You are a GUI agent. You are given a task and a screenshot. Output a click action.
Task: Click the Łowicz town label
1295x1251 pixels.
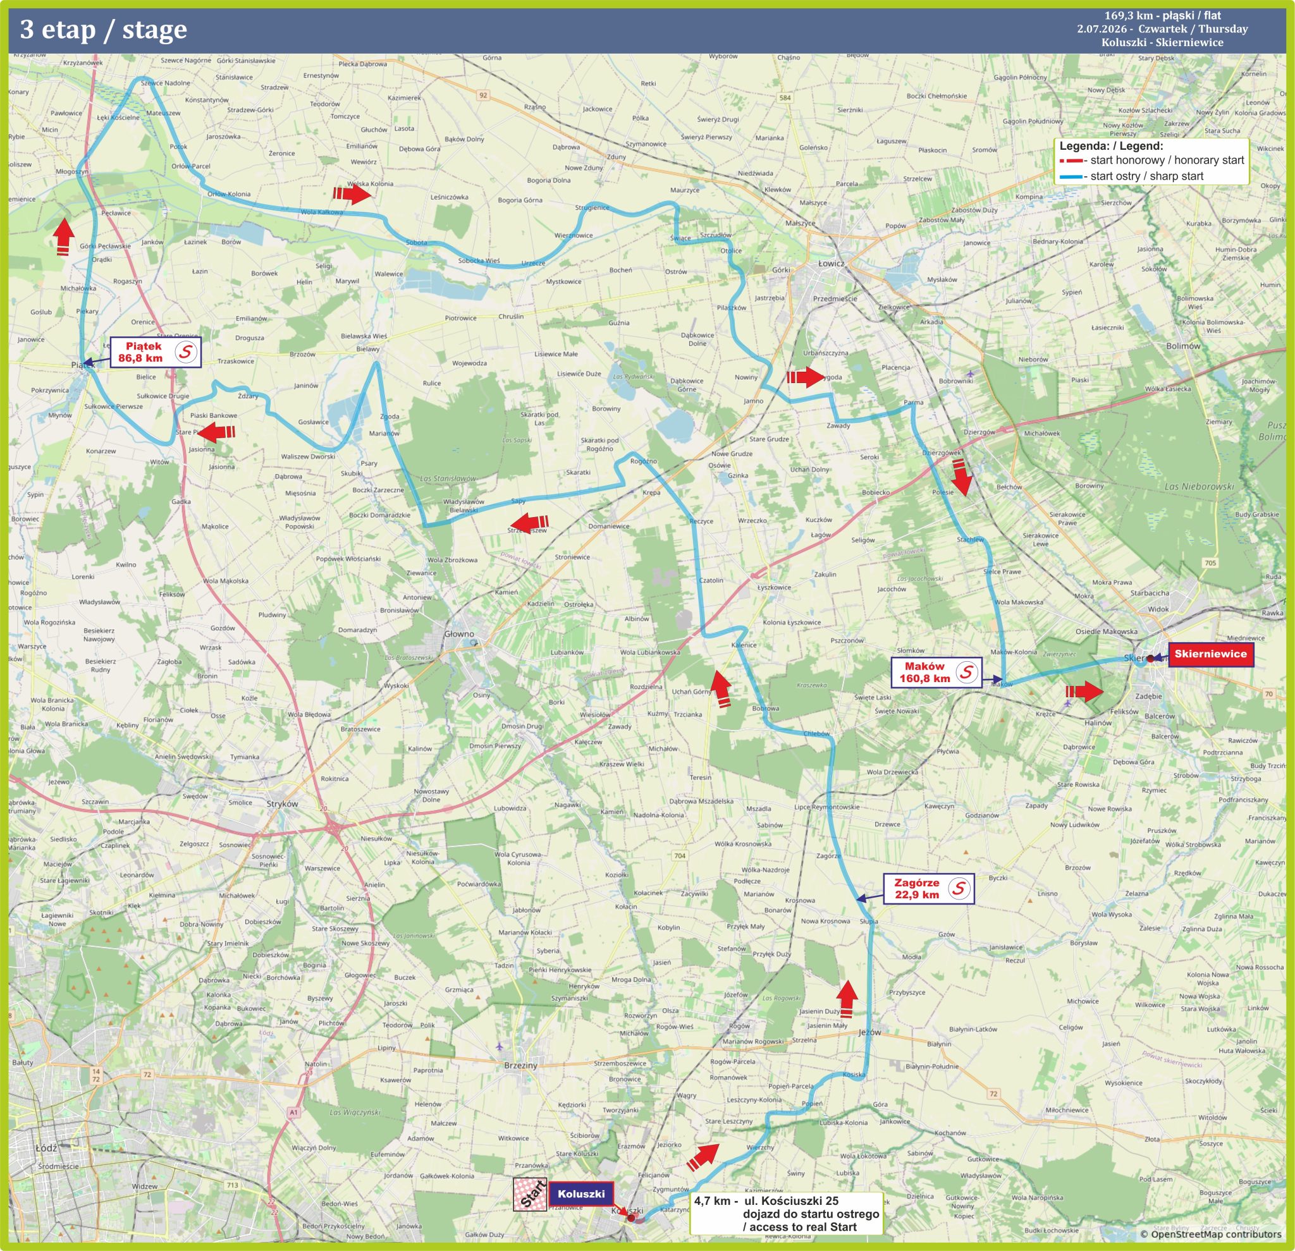tap(831, 263)
